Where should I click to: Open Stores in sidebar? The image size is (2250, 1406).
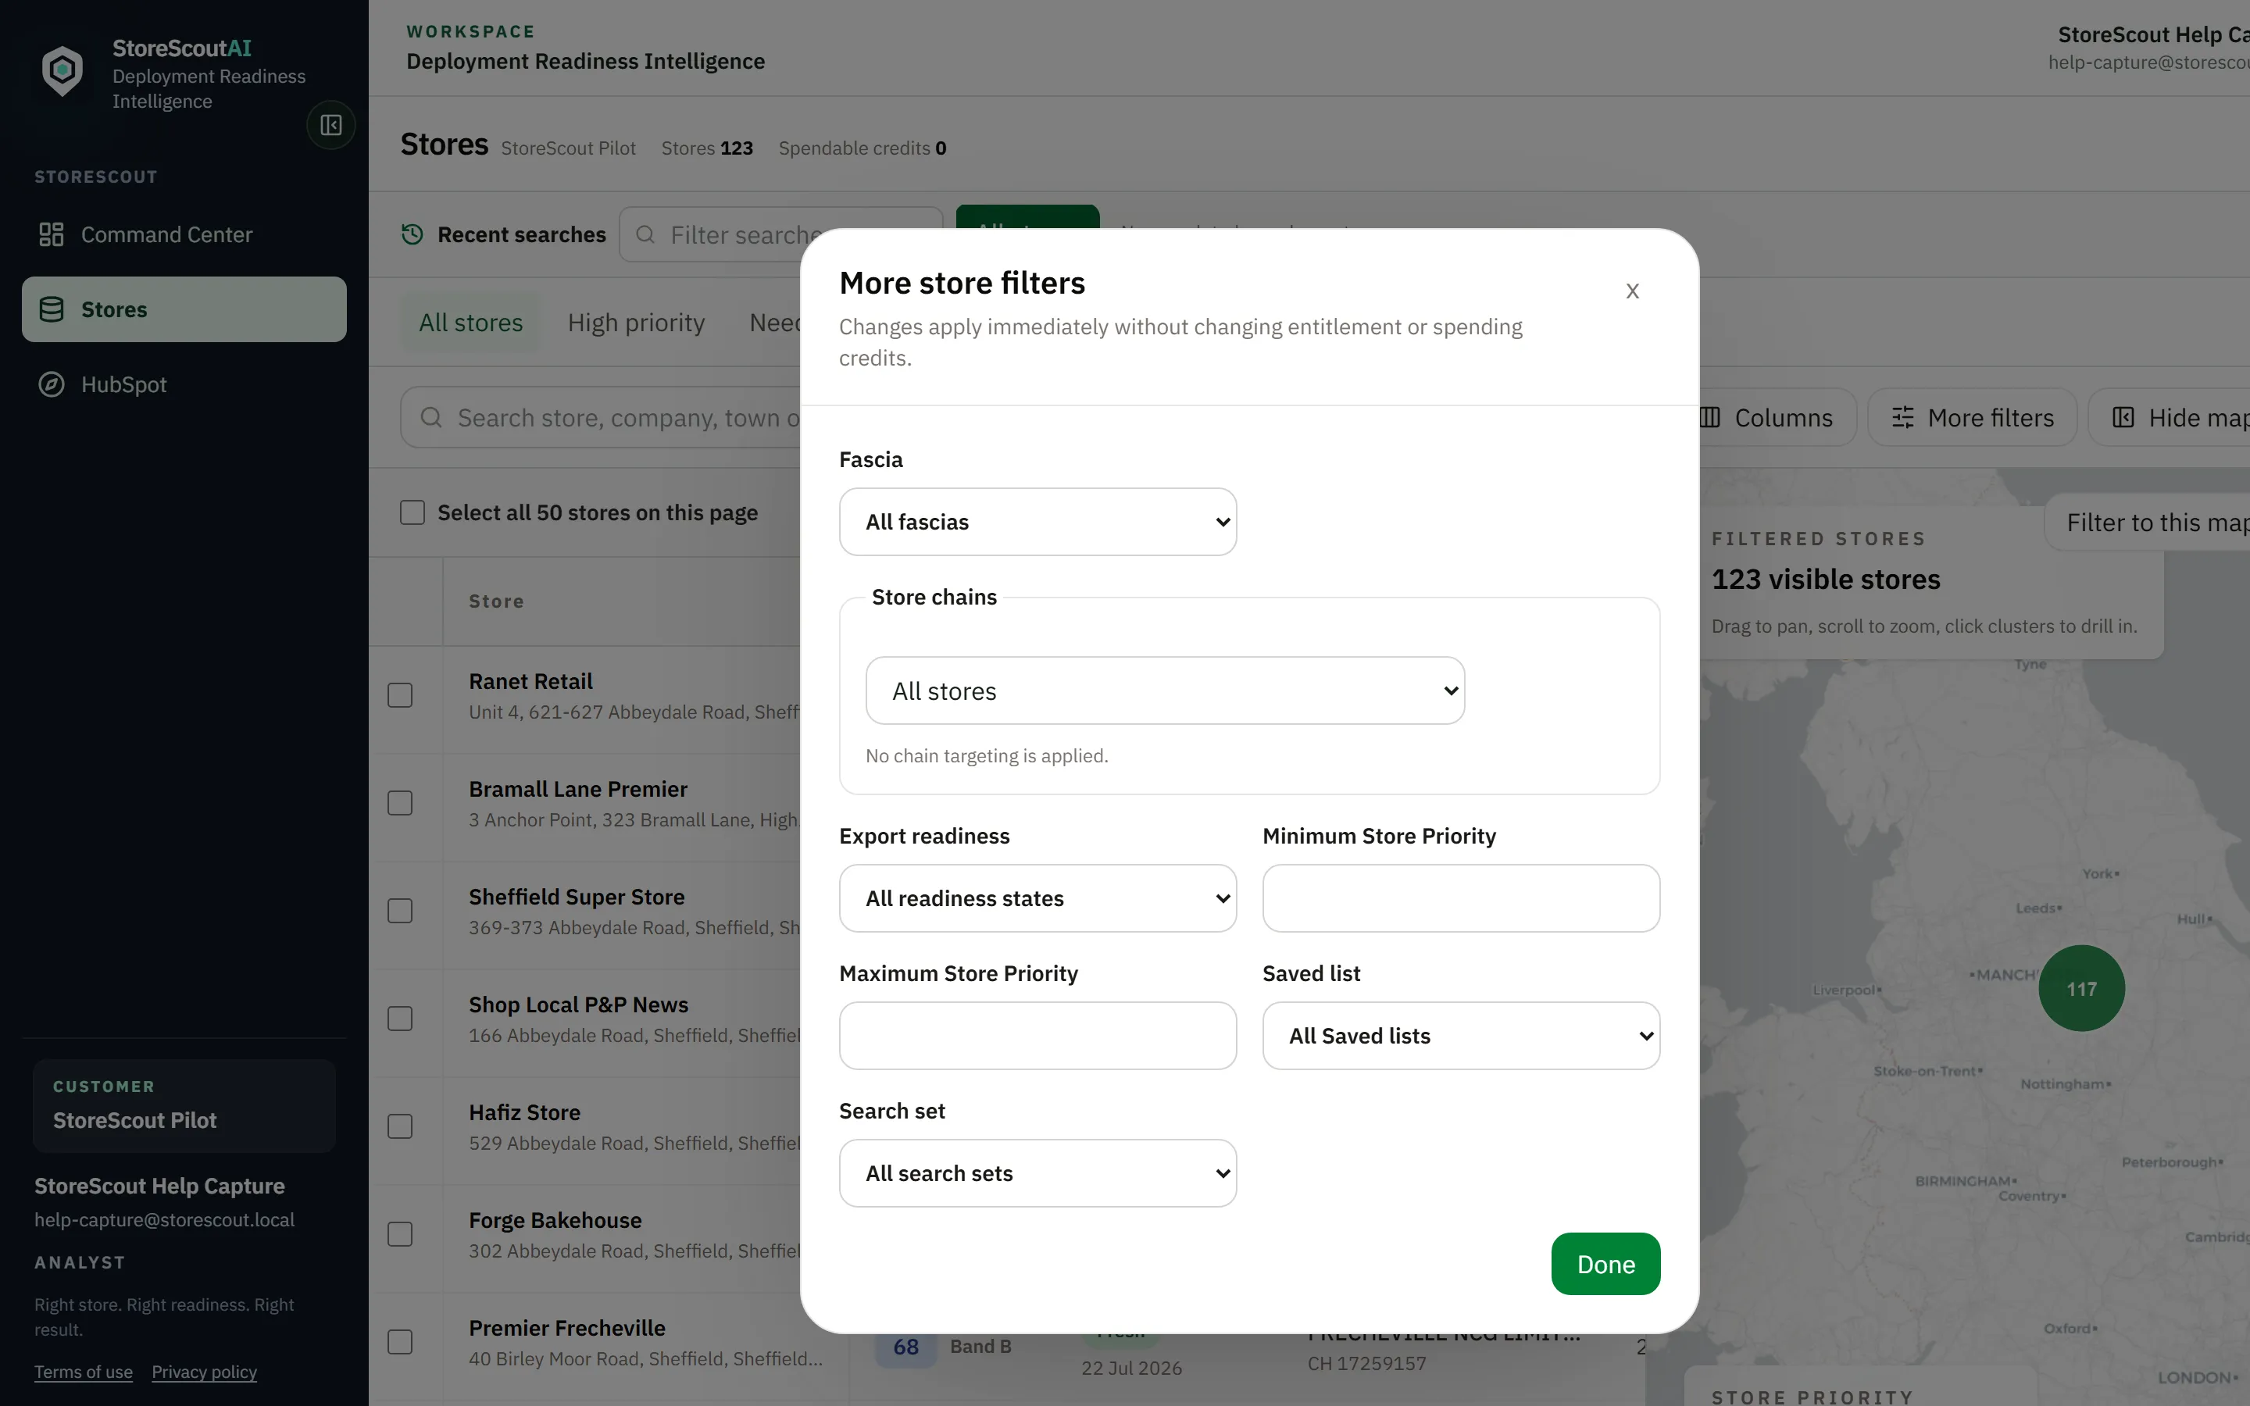coord(184,309)
